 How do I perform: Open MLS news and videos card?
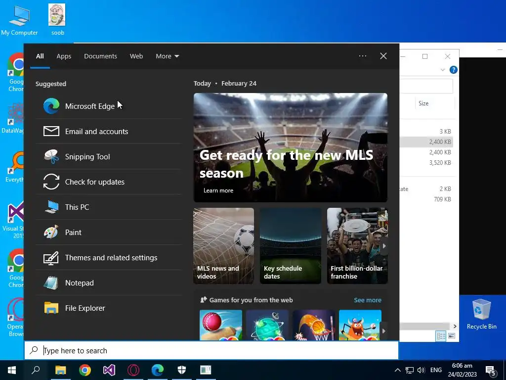(x=224, y=246)
